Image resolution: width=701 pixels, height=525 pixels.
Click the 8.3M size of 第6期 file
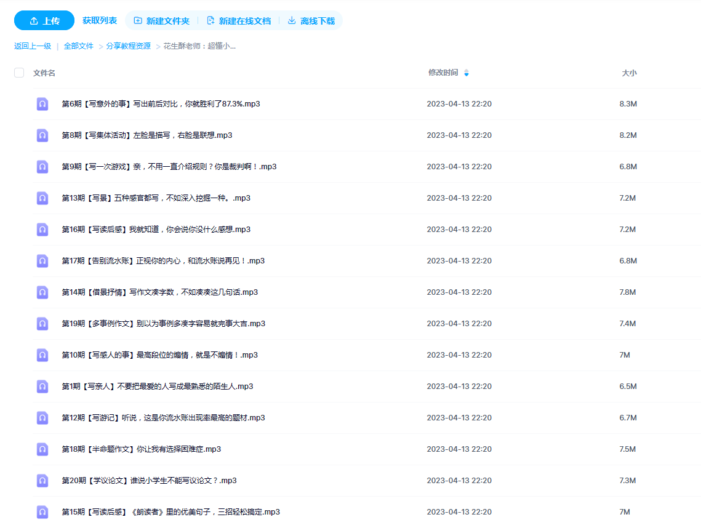(628, 104)
